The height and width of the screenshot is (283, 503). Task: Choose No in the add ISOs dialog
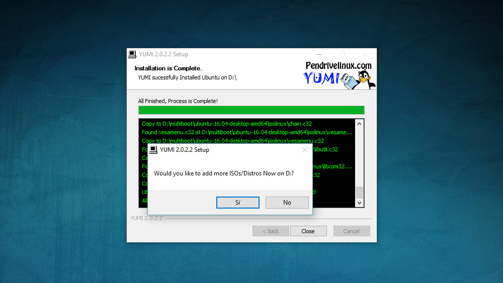[x=287, y=202]
